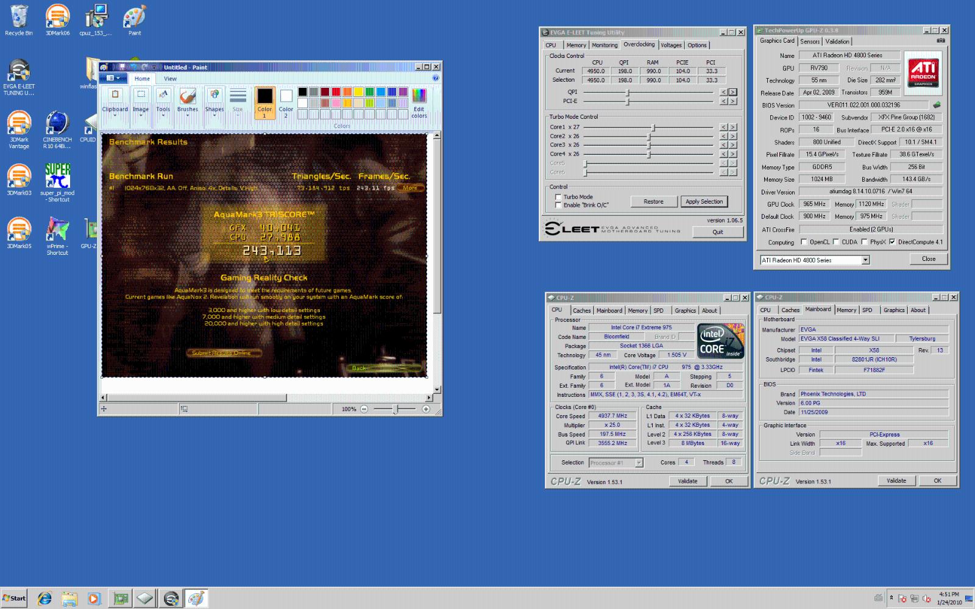This screenshot has width=975, height=609.
Task: Click the QPI slider increase arrow
Action: [x=733, y=92]
